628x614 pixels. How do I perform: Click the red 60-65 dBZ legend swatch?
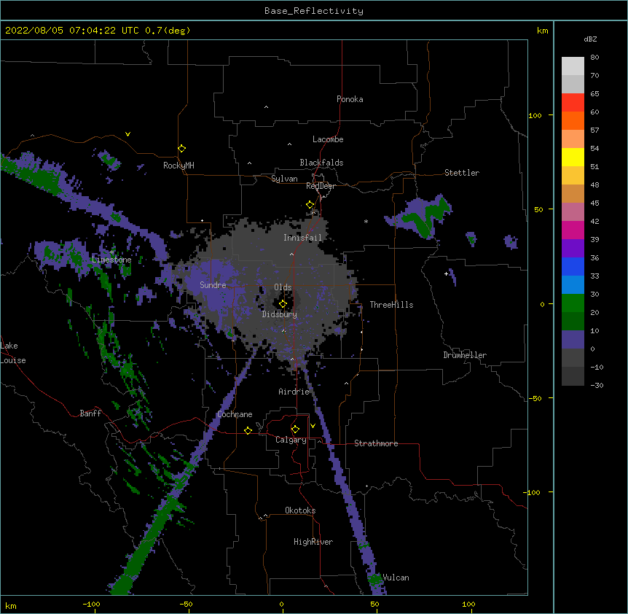coord(573,103)
